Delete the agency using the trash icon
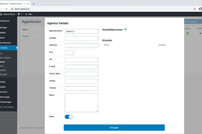 pyautogui.click(x=200, y=33)
